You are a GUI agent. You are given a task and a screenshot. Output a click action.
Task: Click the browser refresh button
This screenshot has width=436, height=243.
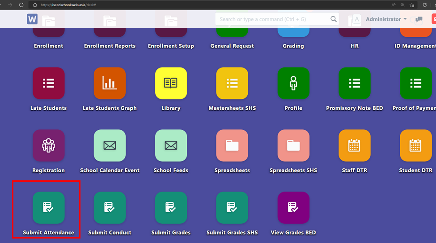pyautogui.click(x=21, y=4)
